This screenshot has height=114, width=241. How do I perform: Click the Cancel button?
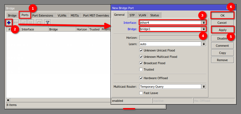222,22
